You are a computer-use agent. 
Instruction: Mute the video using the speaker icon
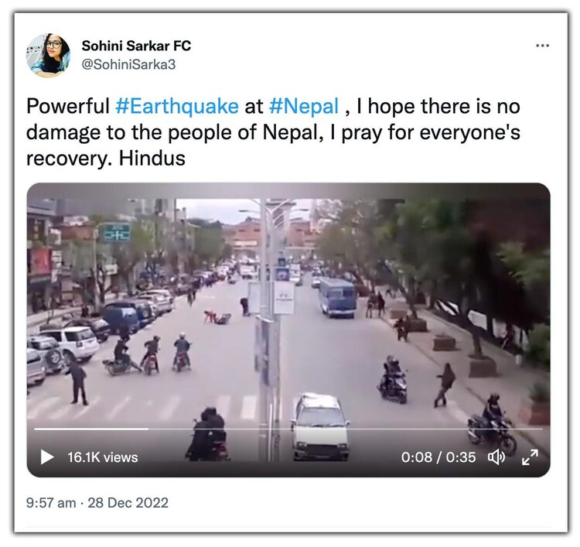pyautogui.click(x=496, y=457)
